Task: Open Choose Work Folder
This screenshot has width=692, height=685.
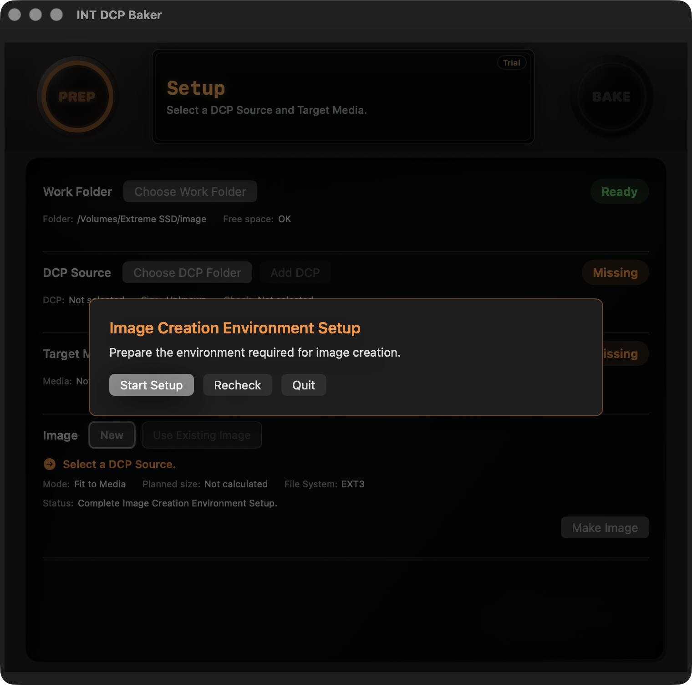Action: point(190,191)
